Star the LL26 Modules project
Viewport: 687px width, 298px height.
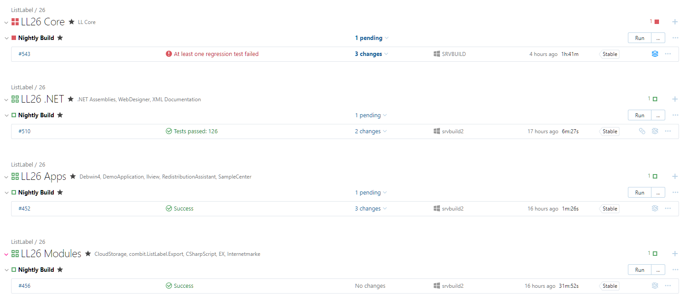[88, 254]
